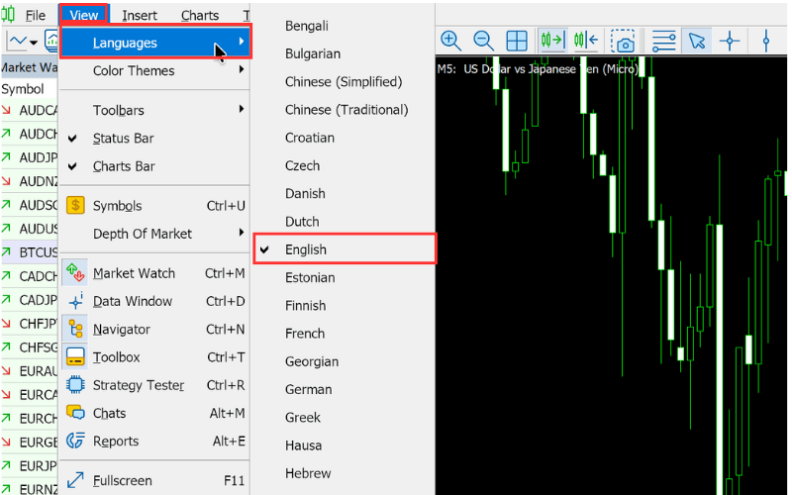Image resolution: width=792 pixels, height=495 pixels.
Task: Click the Zoom In magnifier icon
Action: 450,41
